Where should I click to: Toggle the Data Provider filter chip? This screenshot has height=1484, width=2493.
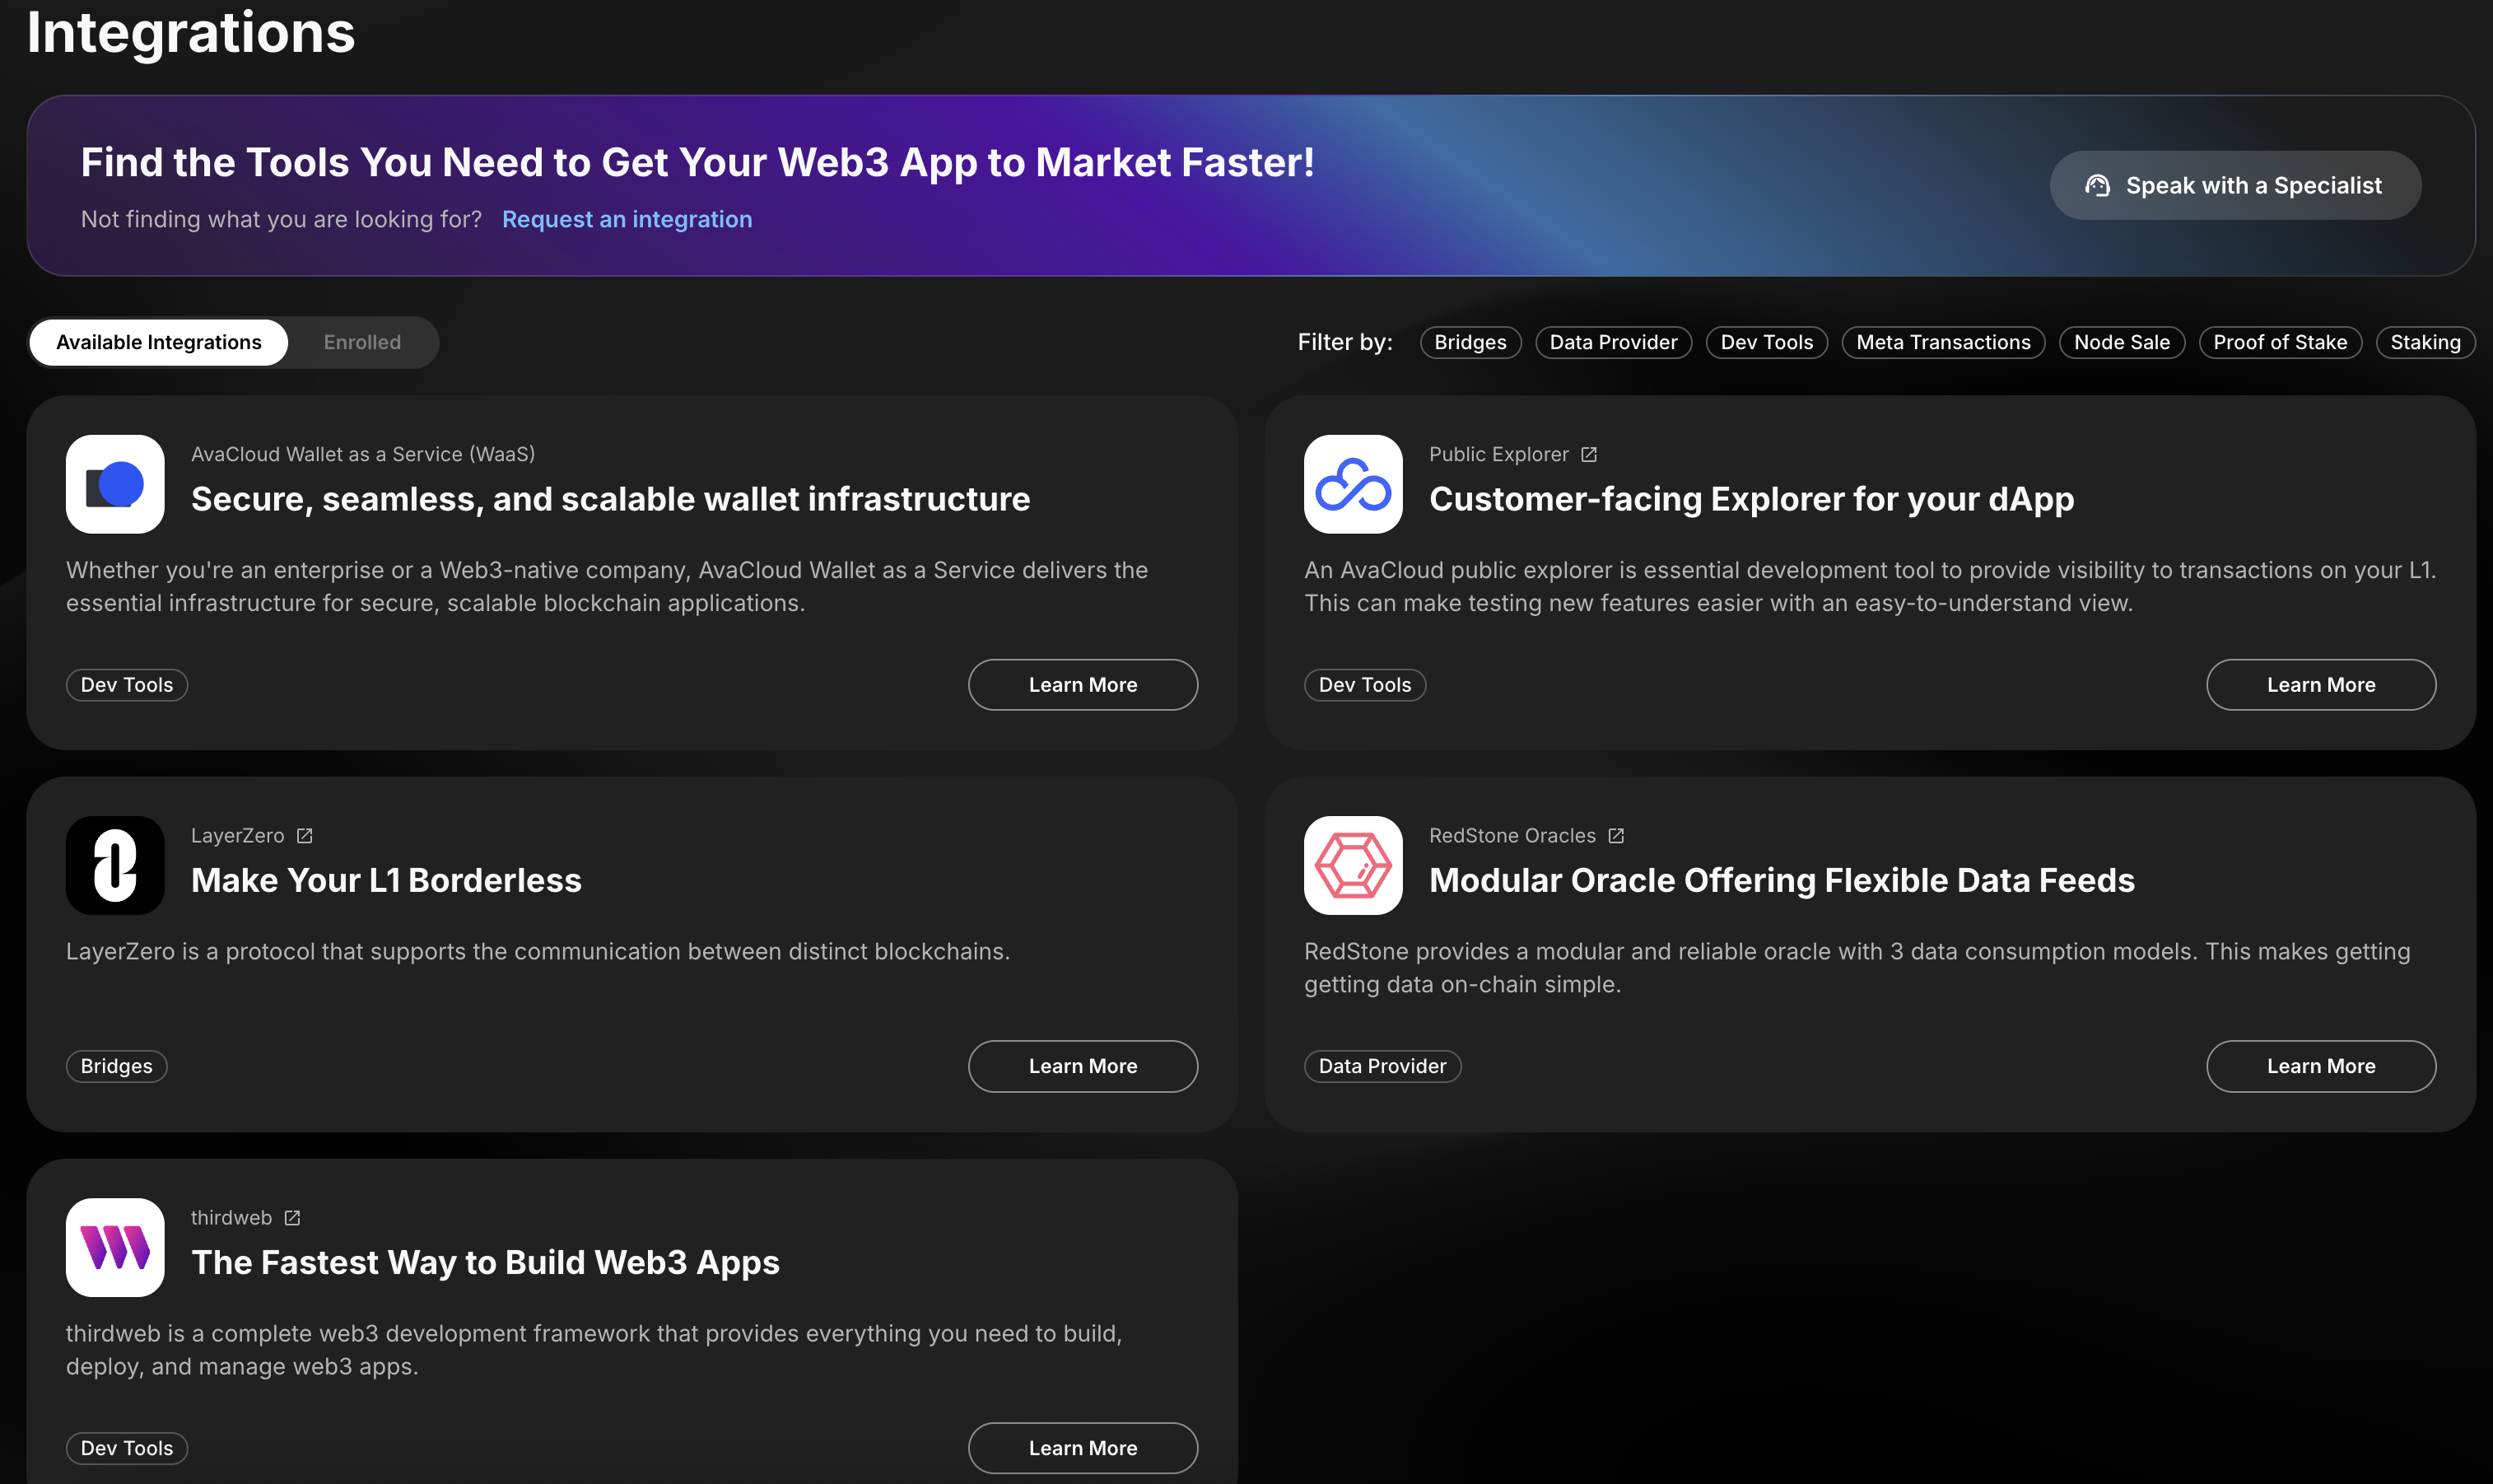point(1612,342)
